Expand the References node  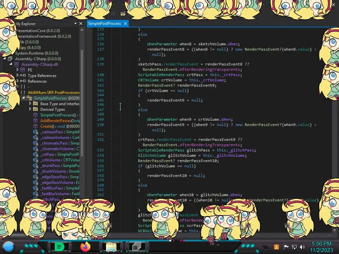click(x=18, y=81)
